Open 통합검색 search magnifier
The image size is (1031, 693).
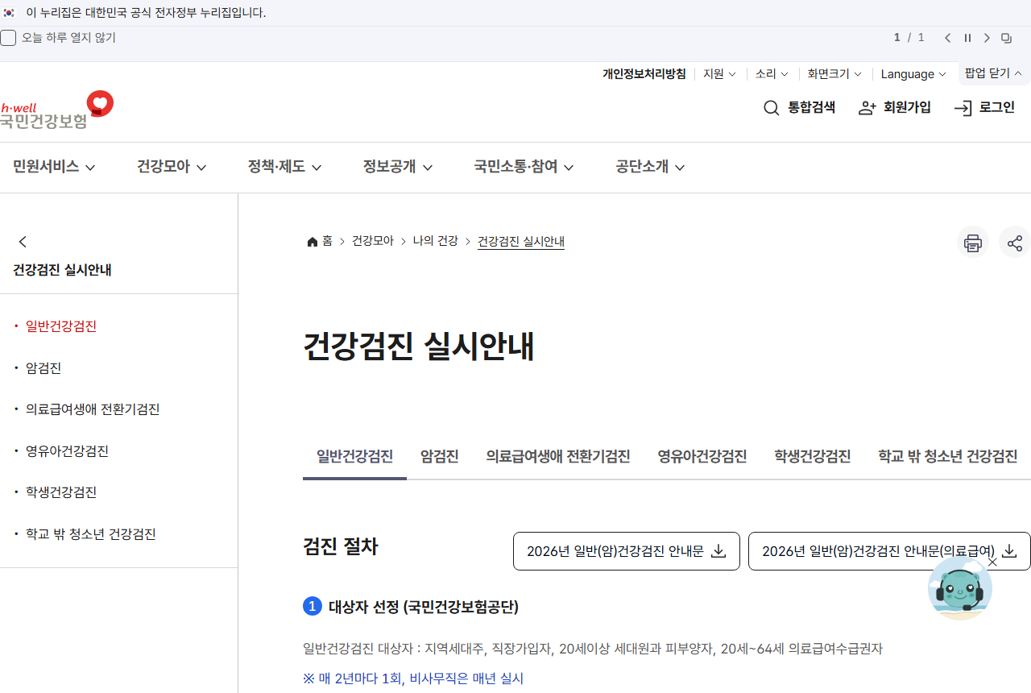(799, 108)
